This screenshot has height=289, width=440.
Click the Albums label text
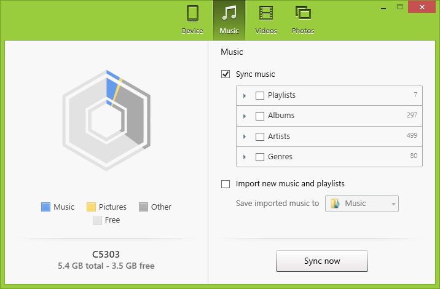pos(281,116)
